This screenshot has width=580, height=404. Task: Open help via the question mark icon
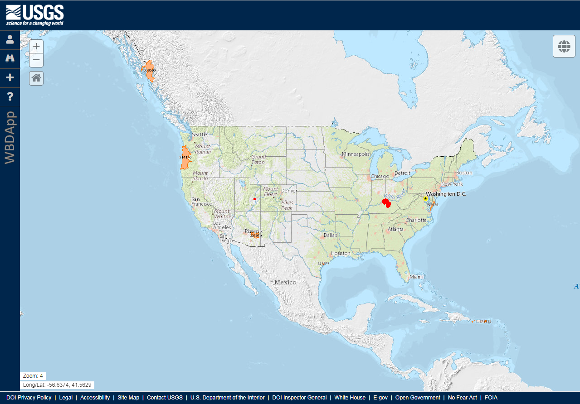[x=10, y=96]
